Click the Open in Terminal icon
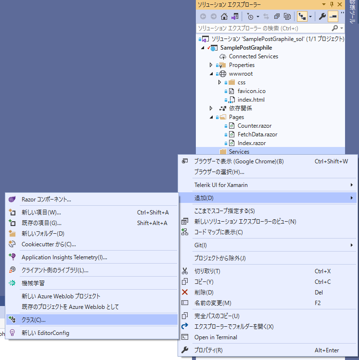Viewport: 359px width, 360px height. [184, 337]
